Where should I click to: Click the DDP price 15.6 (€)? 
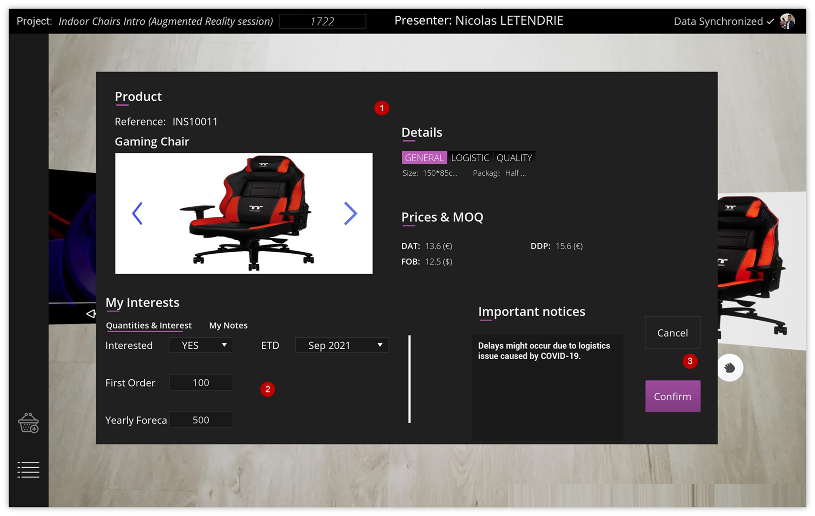pyautogui.click(x=569, y=246)
